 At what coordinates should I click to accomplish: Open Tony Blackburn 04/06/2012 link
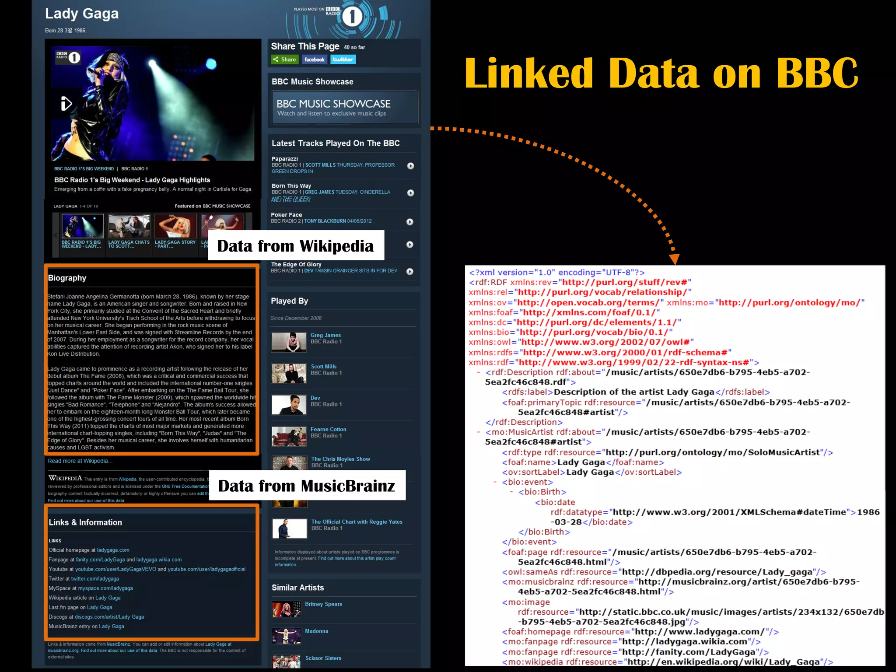click(x=338, y=221)
